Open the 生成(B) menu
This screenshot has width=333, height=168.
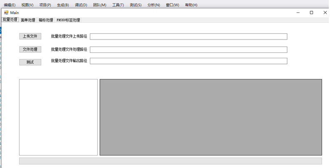coord(63,5)
